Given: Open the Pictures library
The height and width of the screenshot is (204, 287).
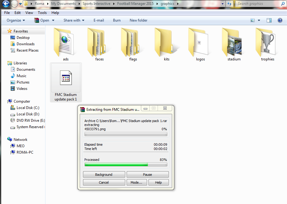Looking at the screenshot, I should click(x=23, y=82).
